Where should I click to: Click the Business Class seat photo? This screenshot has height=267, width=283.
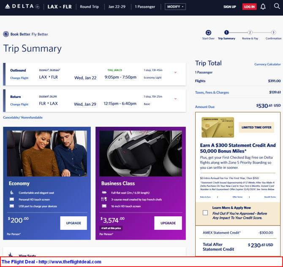pos(141,153)
